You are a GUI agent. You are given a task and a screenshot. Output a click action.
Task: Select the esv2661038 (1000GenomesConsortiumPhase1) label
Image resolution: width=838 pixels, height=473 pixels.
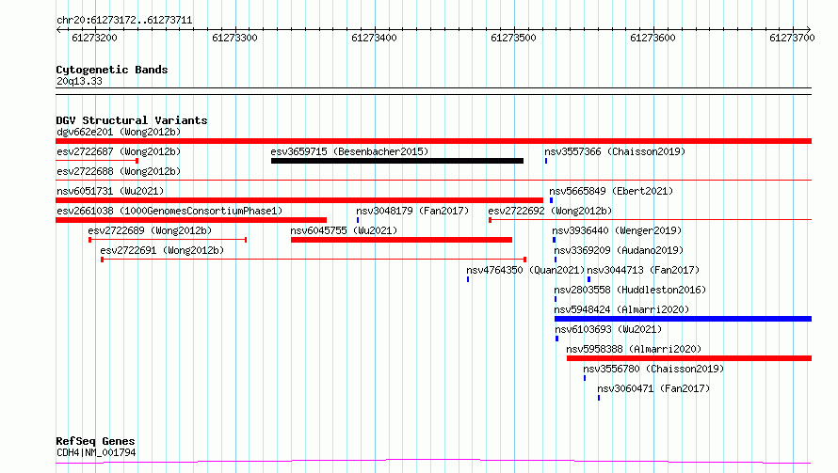coord(169,211)
